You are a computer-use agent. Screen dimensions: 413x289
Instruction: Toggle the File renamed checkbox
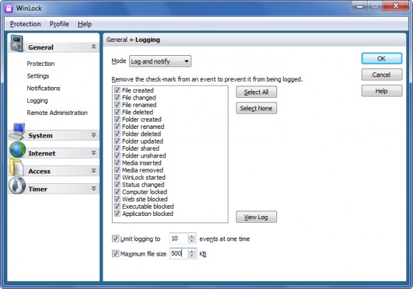click(117, 104)
